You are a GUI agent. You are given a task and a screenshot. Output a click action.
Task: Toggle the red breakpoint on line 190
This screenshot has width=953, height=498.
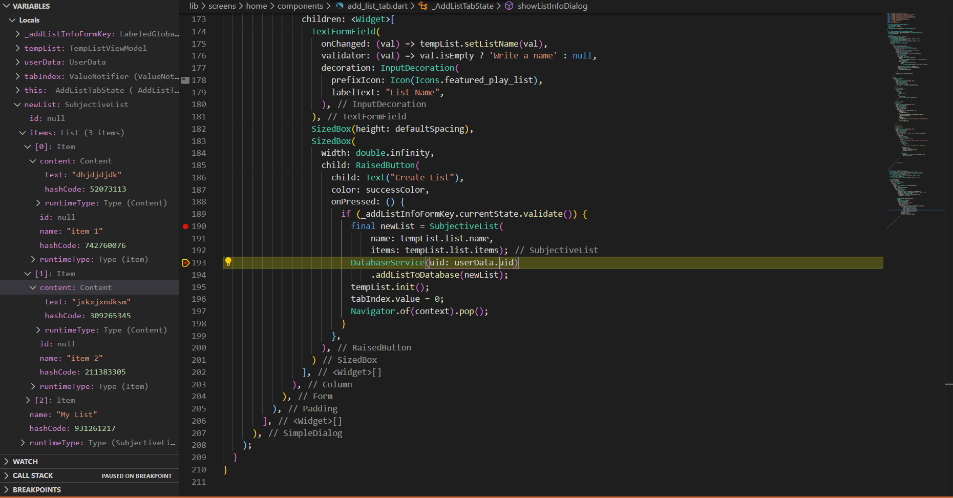[x=185, y=226]
